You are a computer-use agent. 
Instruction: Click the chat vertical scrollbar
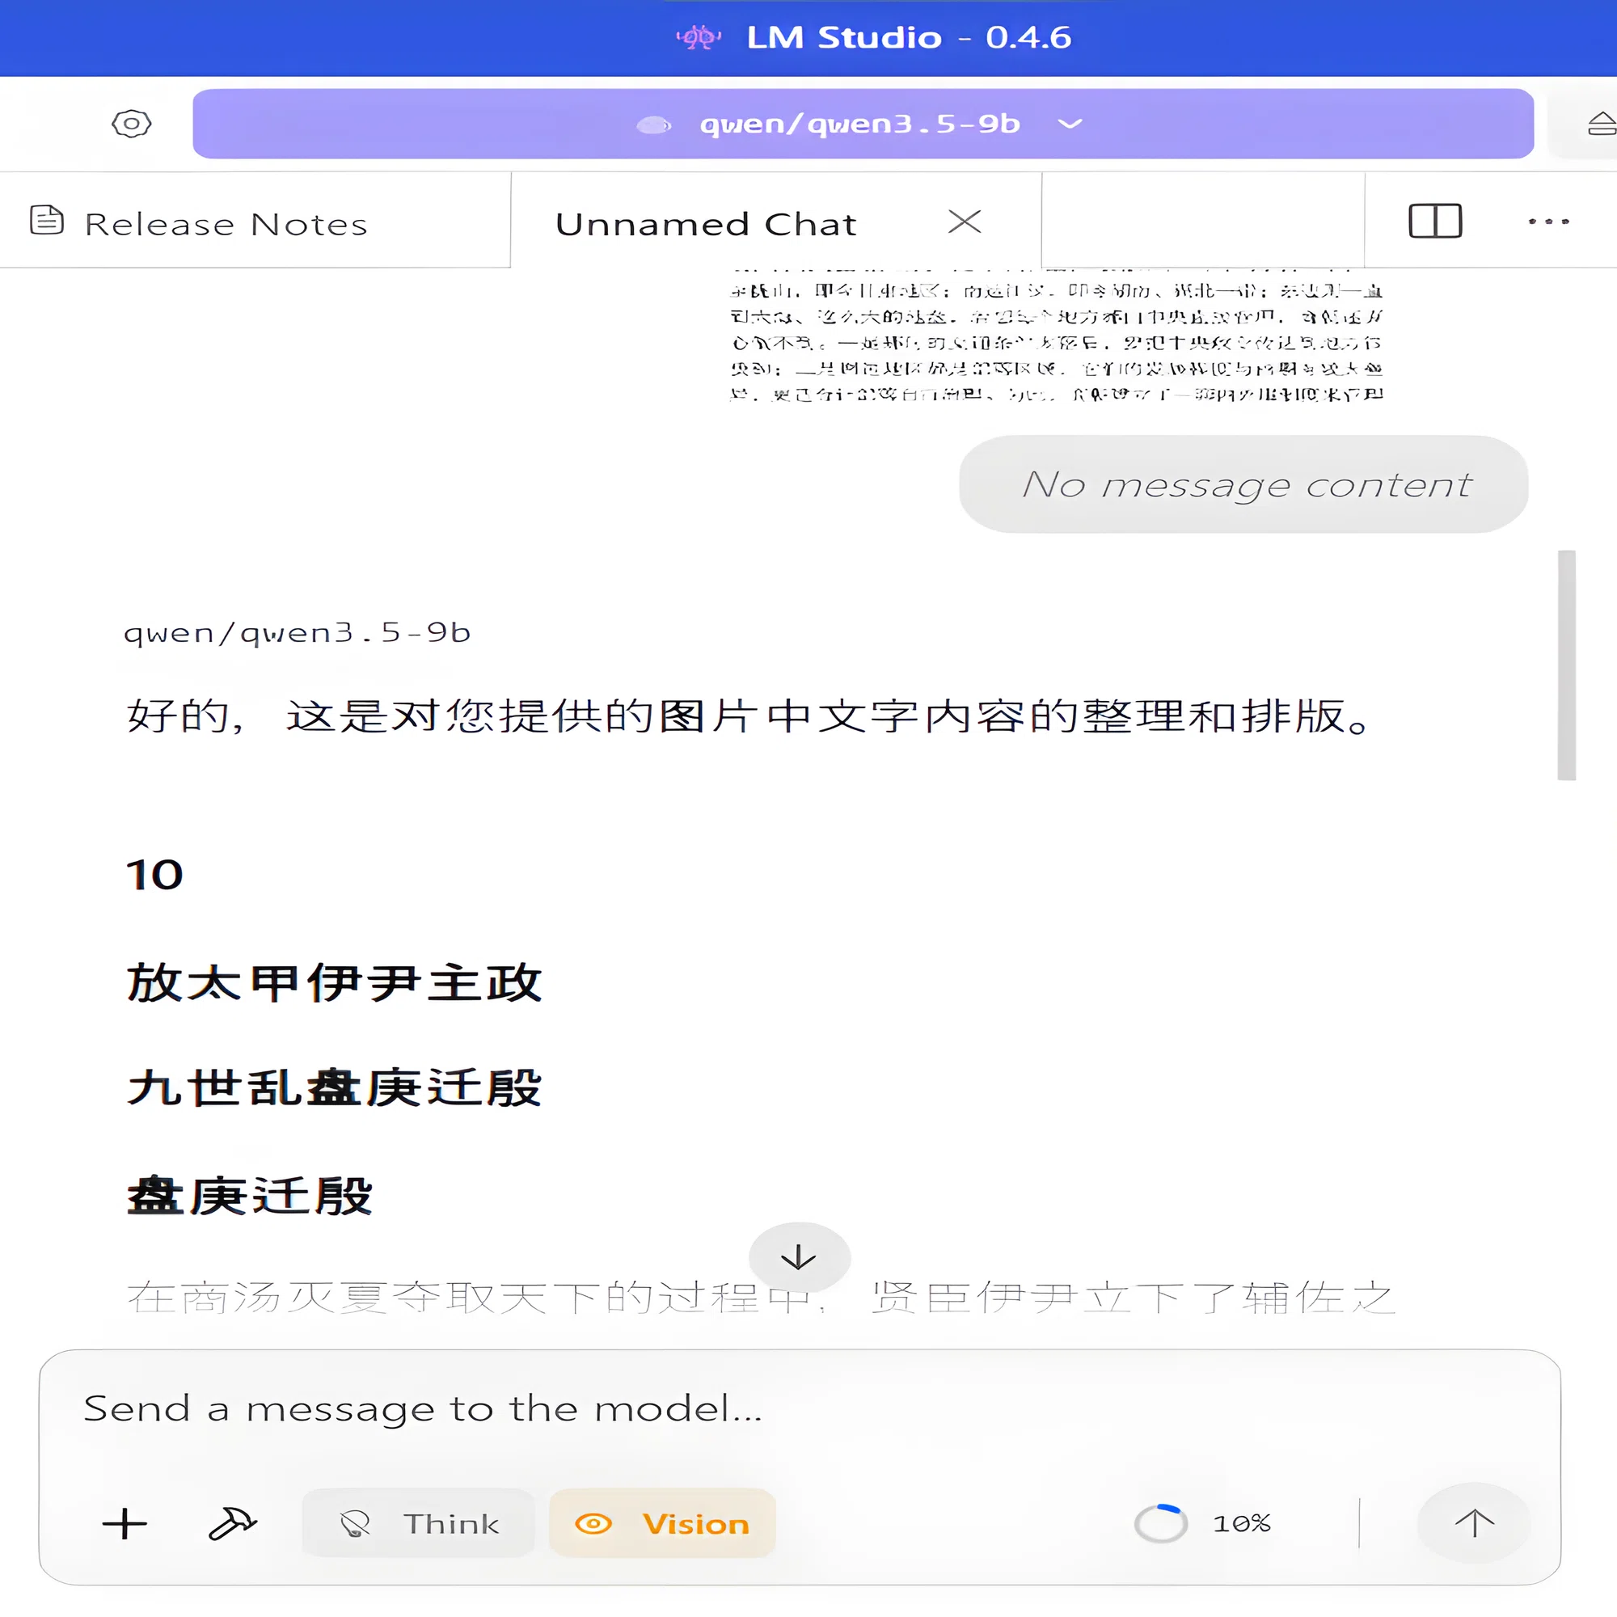[x=1566, y=665]
